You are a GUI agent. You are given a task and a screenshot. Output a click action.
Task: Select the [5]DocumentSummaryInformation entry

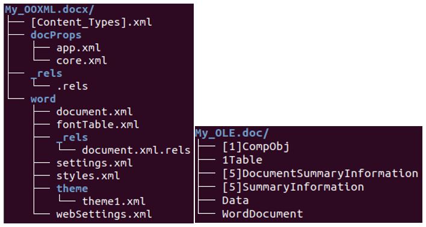320,174
